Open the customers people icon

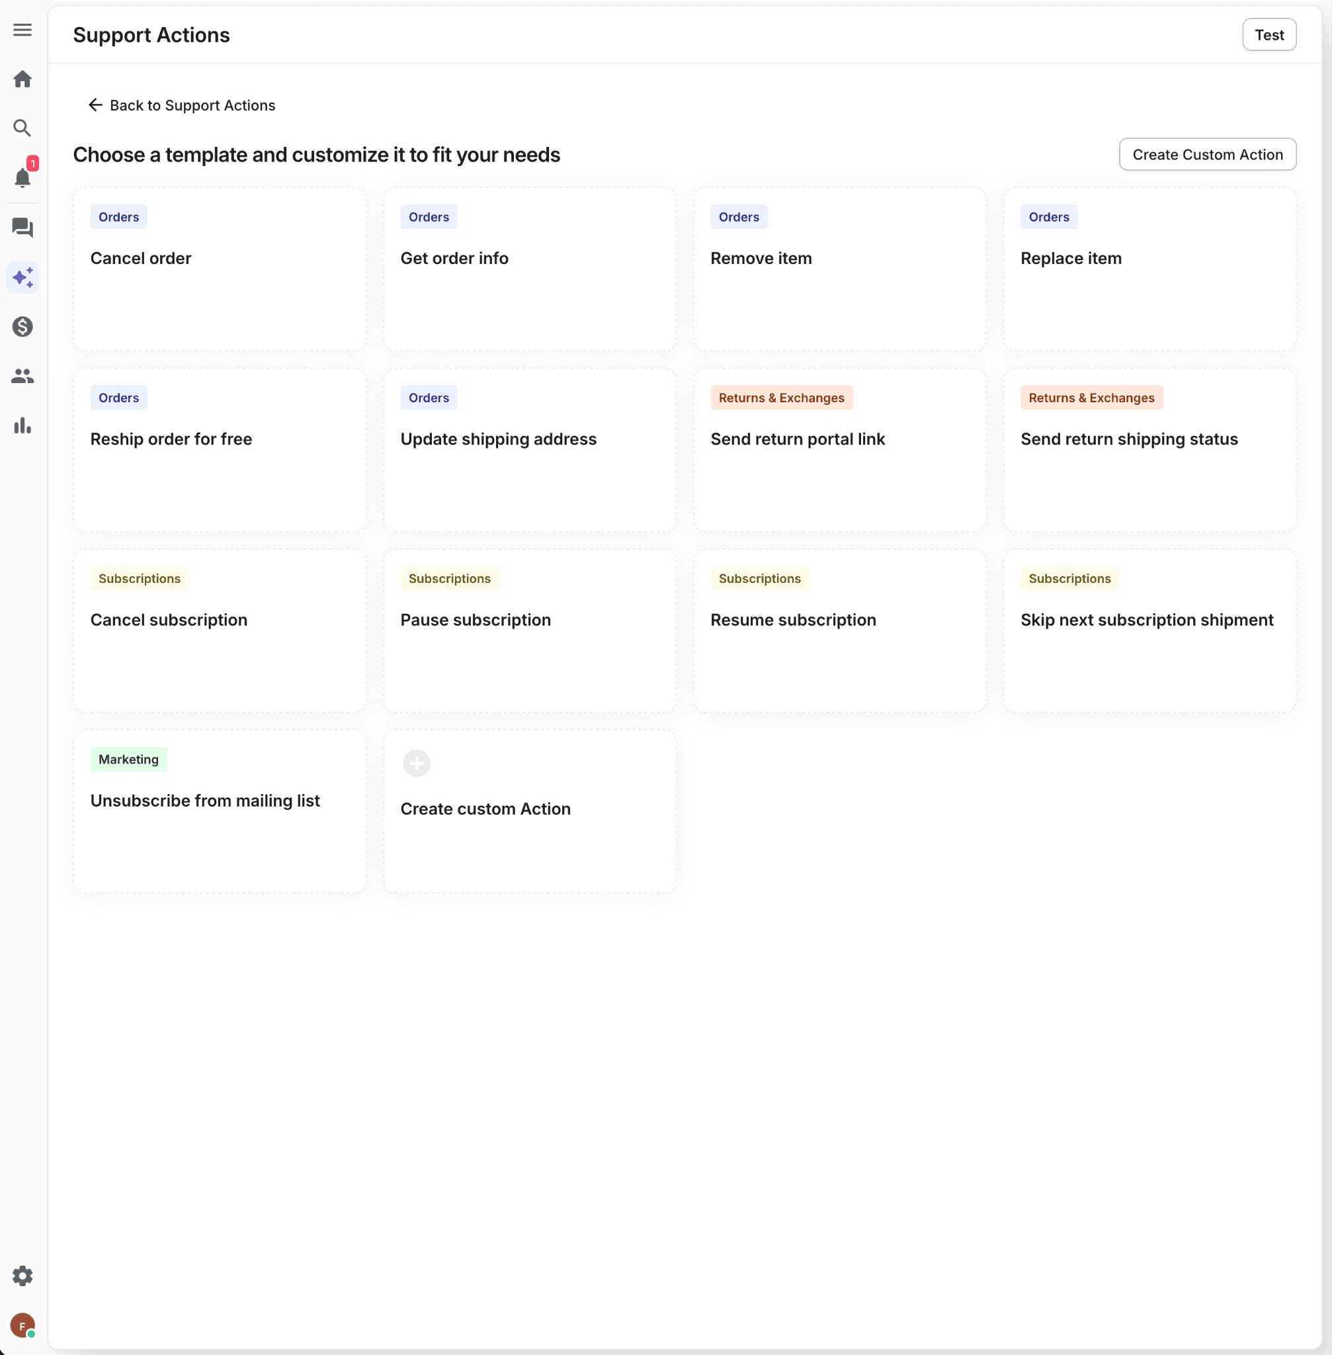[22, 376]
